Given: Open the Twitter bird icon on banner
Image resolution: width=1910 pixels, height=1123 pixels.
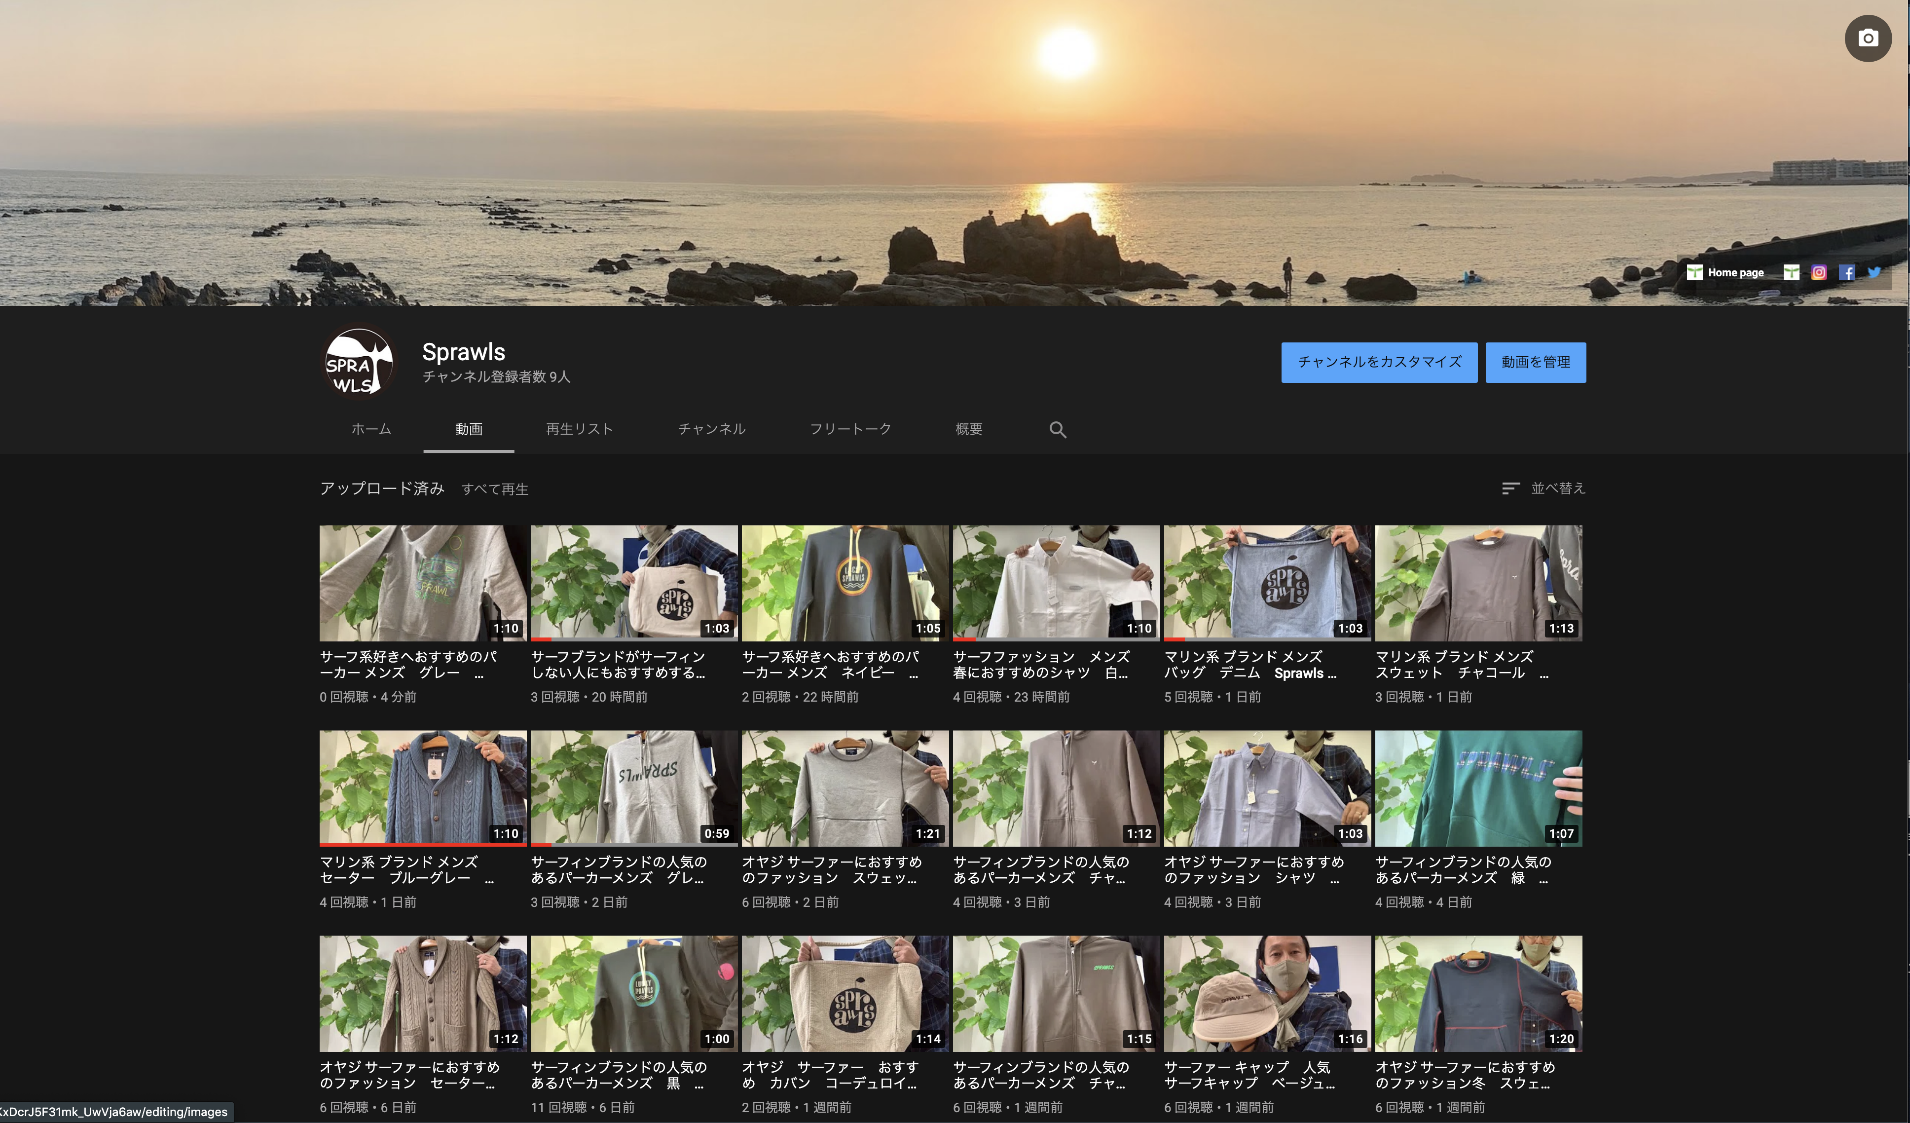Looking at the screenshot, I should (x=1874, y=272).
